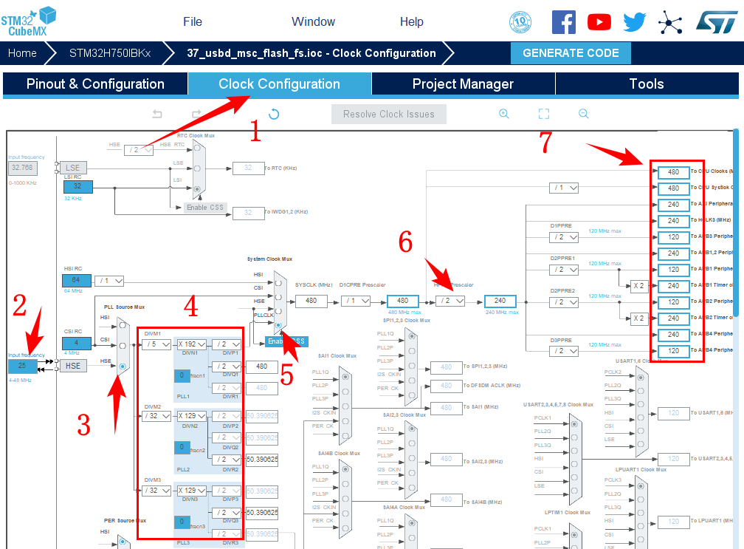Open the DIVN1 X 192 dropdown

pos(192,344)
